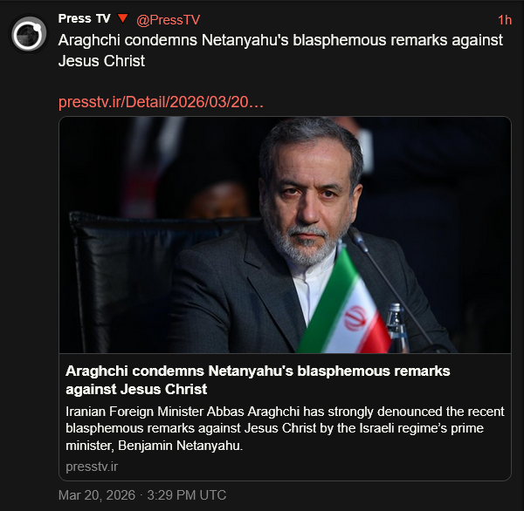The width and height of the screenshot is (524, 511).
Task: Open the 1h relative timestamp
Action: (505, 20)
